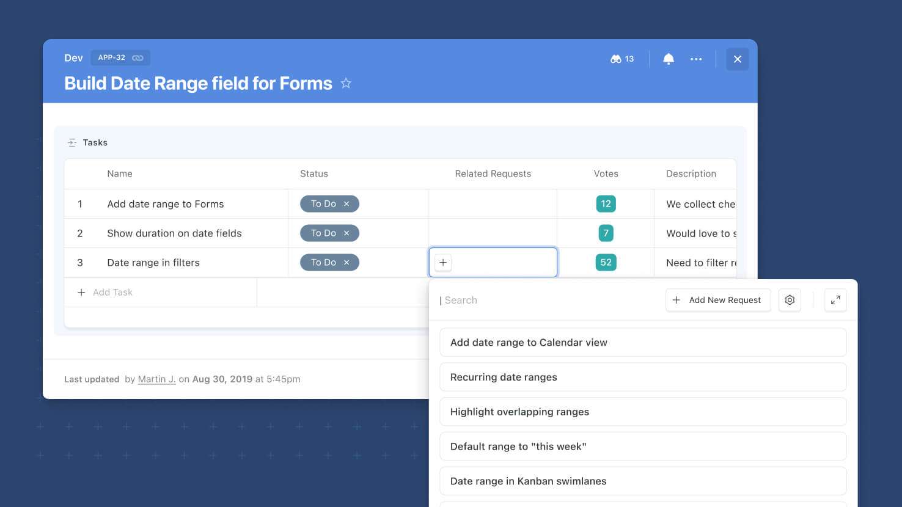Click task name Show duration on date fields

[x=174, y=233]
